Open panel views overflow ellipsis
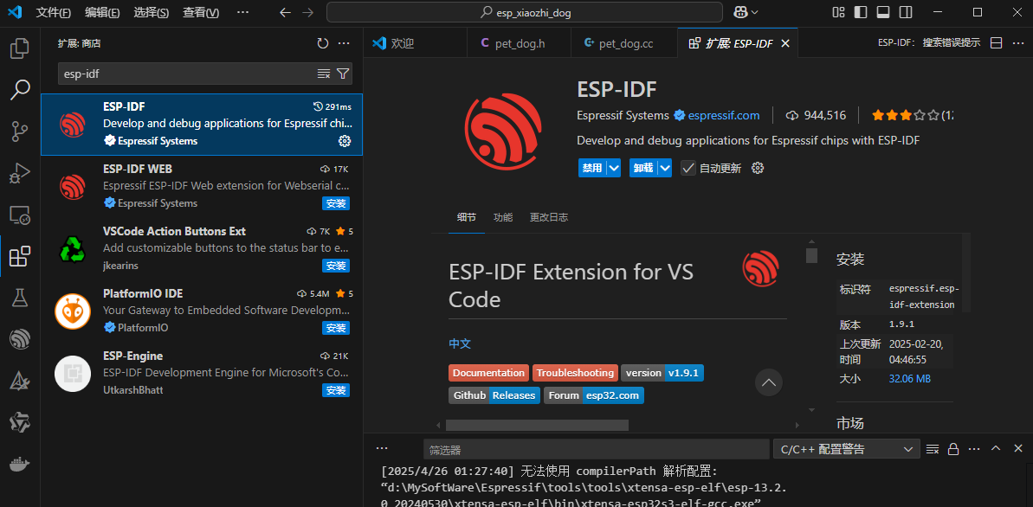 point(382,448)
